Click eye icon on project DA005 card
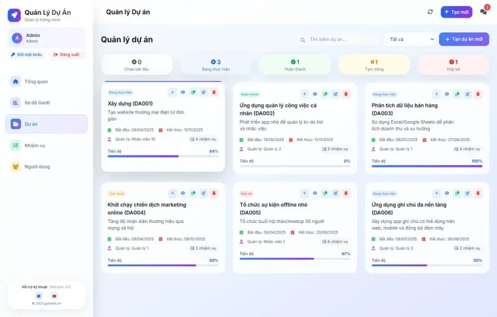The image size is (497, 317). point(314,193)
